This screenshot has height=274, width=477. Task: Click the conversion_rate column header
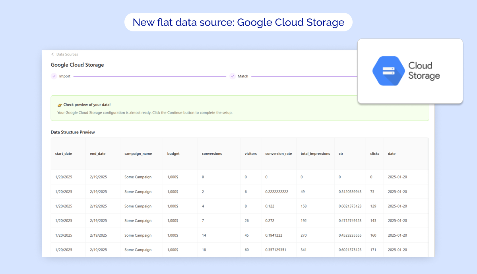pos(278,154)
